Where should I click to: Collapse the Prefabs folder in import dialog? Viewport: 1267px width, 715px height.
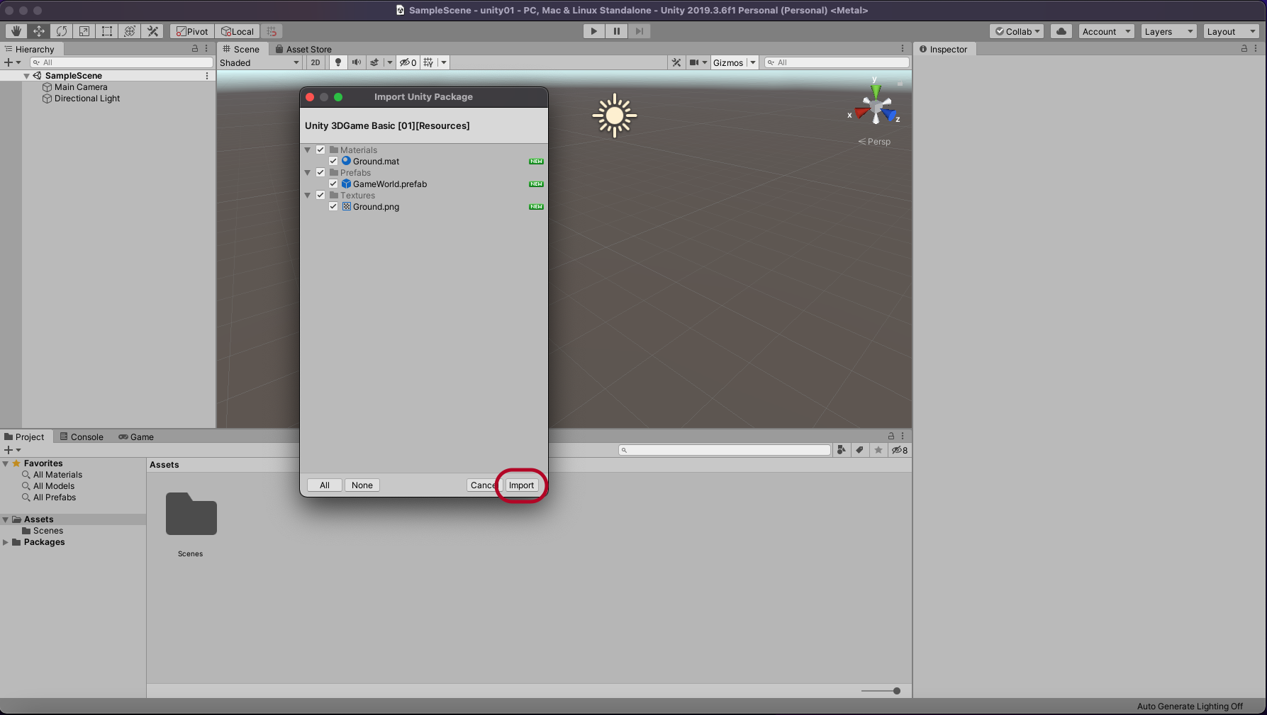308,173
